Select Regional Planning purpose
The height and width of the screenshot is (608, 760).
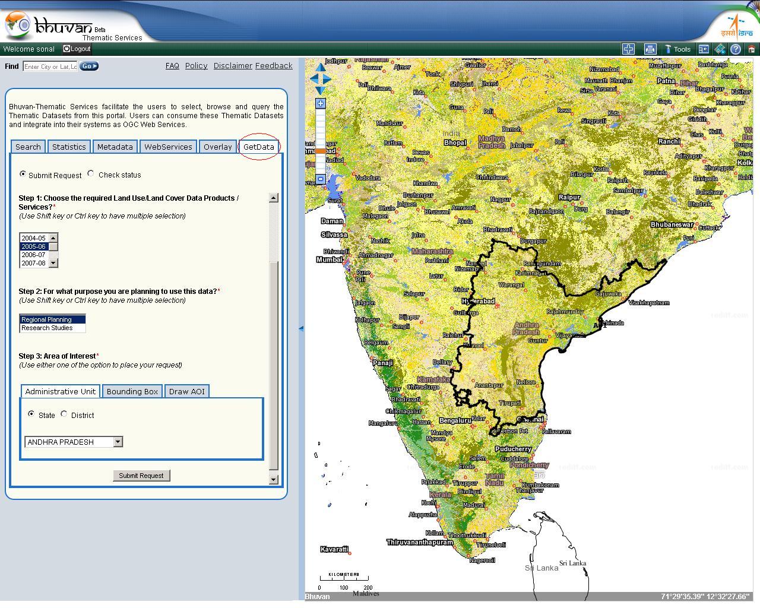pyautogui.click(x=52, y=319)
